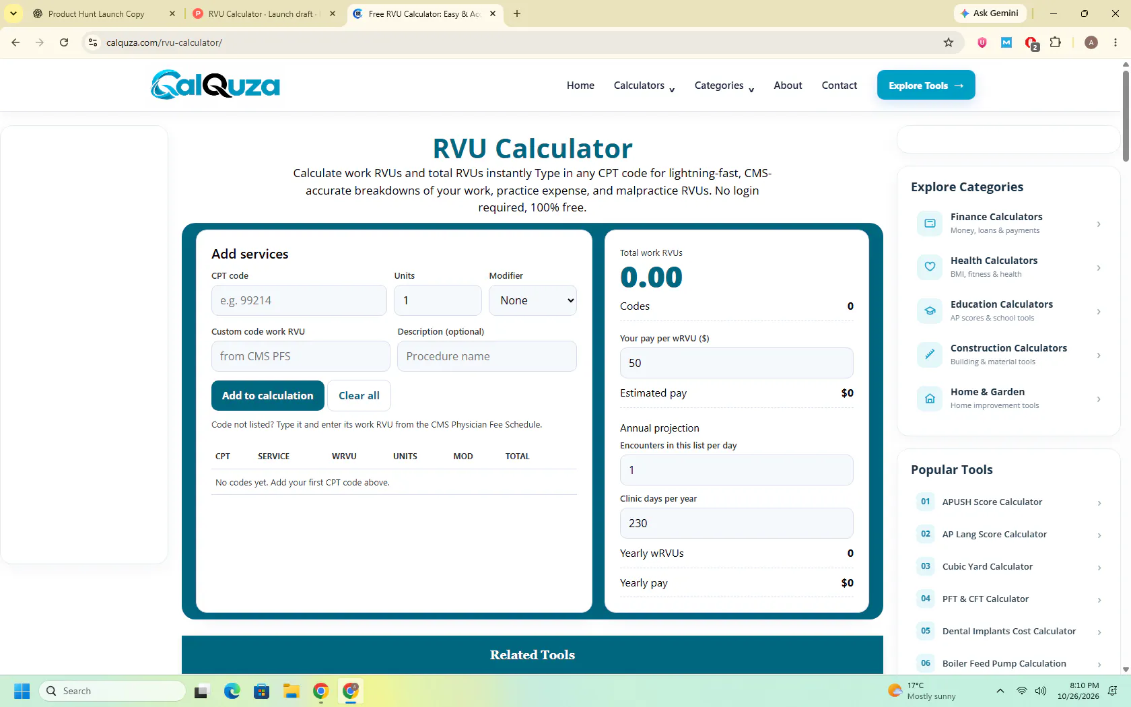Click the CalQuza logo
Viewport: 1131px width, 707px height.
click(x=215, y=85)
